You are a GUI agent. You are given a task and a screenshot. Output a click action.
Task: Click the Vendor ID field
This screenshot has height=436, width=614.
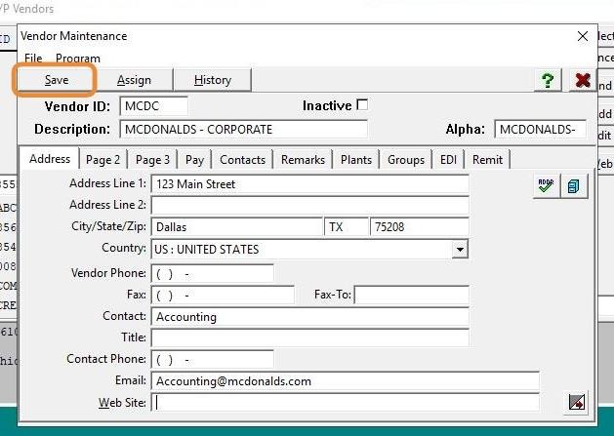pos(154,106)
